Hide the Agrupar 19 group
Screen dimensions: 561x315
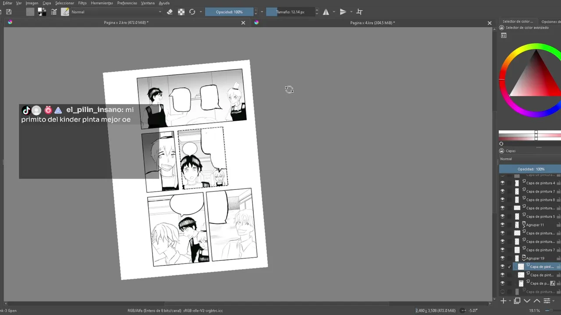coord(502,258)
